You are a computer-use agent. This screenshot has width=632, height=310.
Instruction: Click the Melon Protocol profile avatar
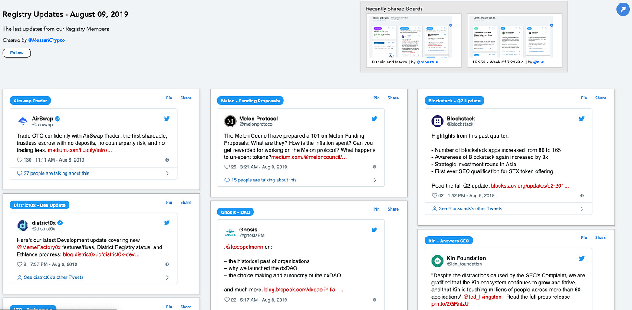pyautogui.click(x=230, y=122)
